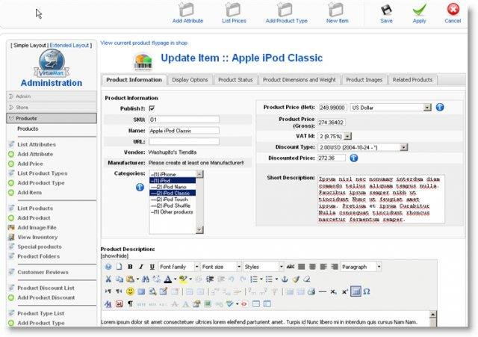Open List Prices from top toolbar
Screen dimensions: 478x337
tap(234, 9)
